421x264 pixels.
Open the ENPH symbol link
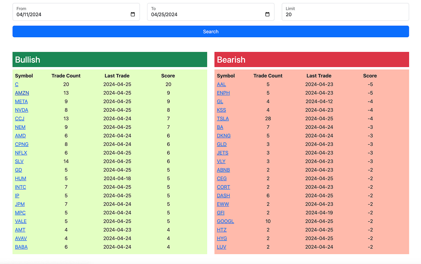point(224,93)
